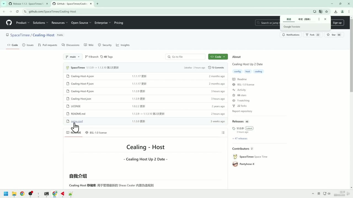Open browser downloads icon
Viewport: 353px width, 198px height.
[x=336, y=12]
